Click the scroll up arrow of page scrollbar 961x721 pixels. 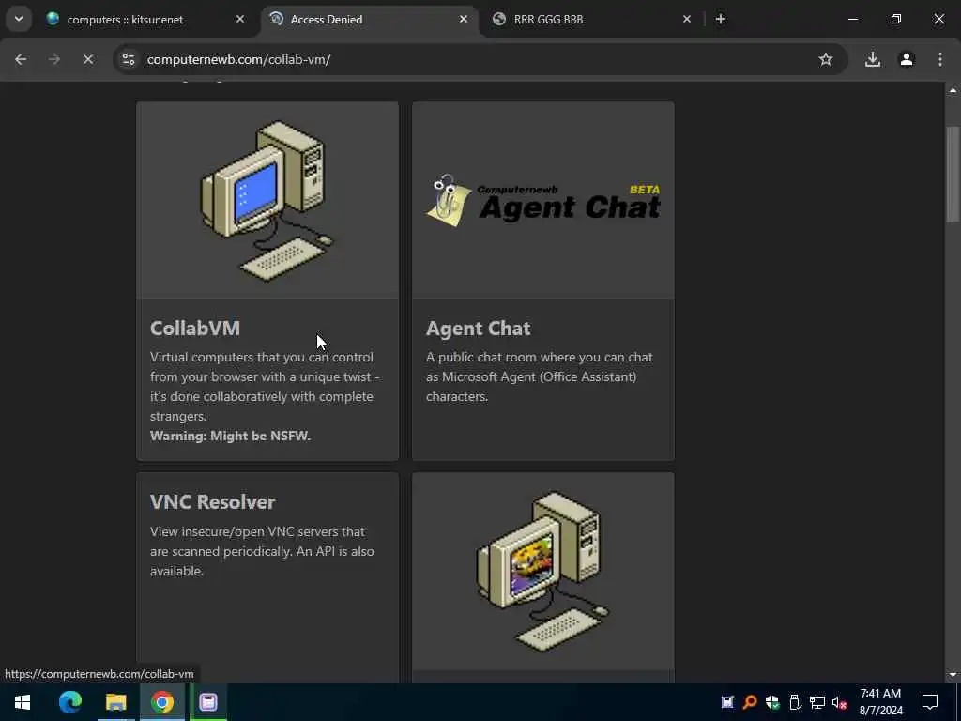953,90
